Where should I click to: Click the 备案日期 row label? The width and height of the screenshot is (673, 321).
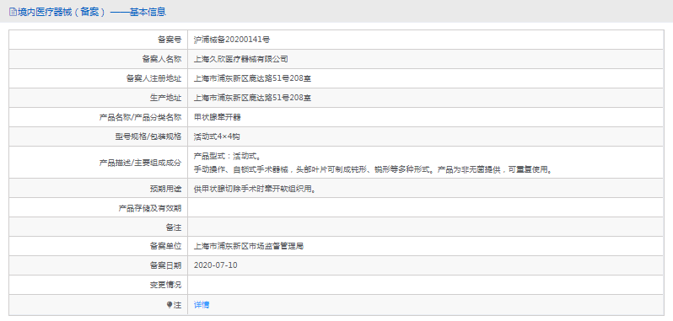click(x=165, y=265)
